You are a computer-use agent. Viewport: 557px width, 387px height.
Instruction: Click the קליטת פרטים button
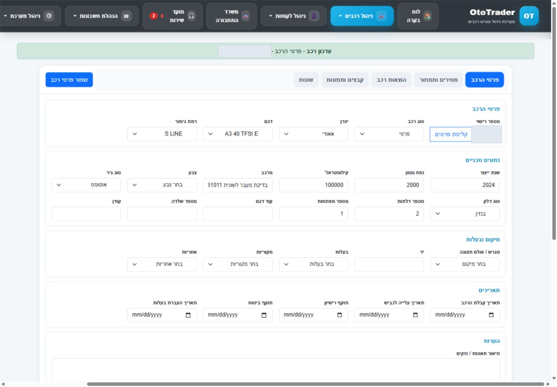[x=451, y=134]
